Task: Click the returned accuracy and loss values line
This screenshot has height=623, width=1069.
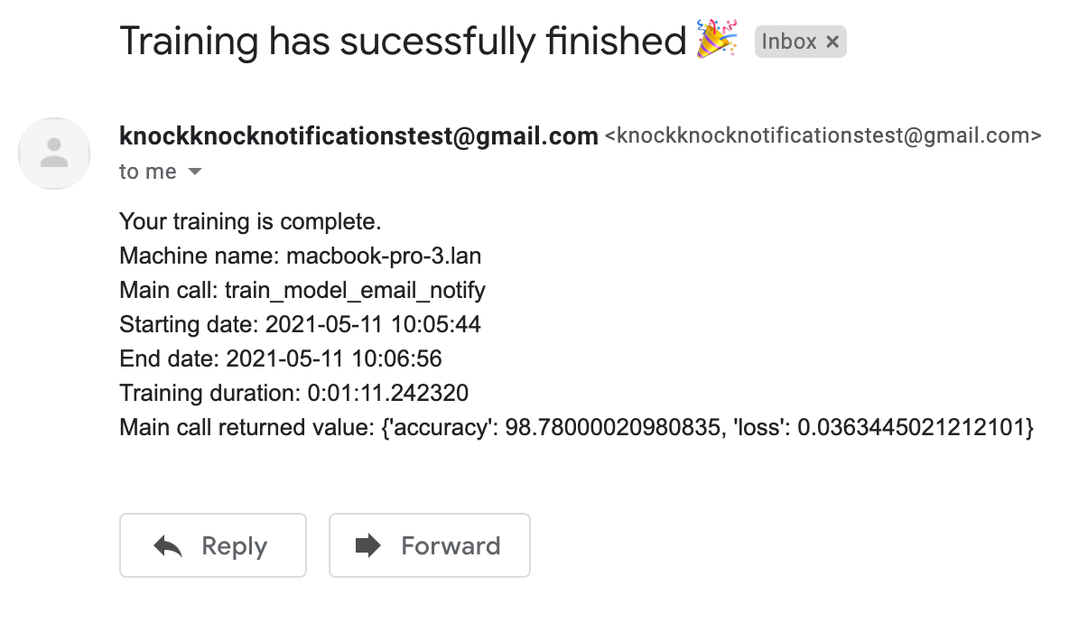Action: click(x=575, y=427)
